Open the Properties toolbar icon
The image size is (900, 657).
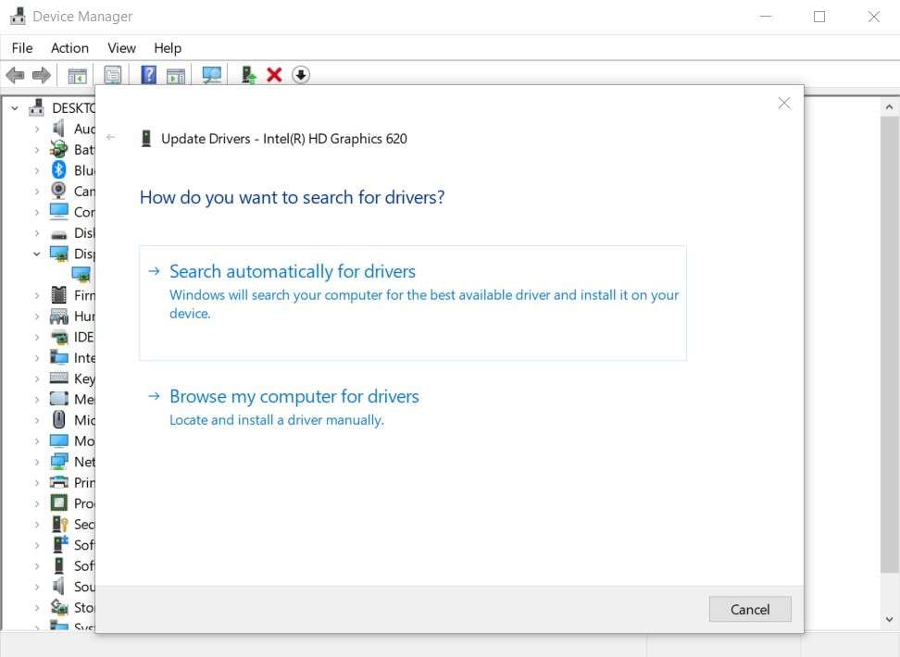[113, 75]
